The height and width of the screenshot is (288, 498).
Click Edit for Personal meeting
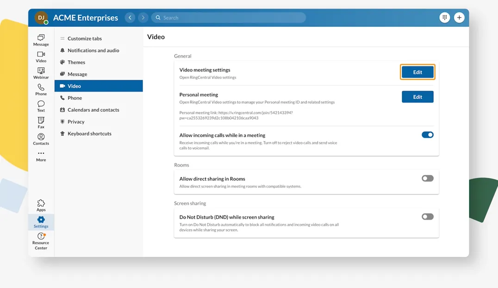(x=417, y=97)
